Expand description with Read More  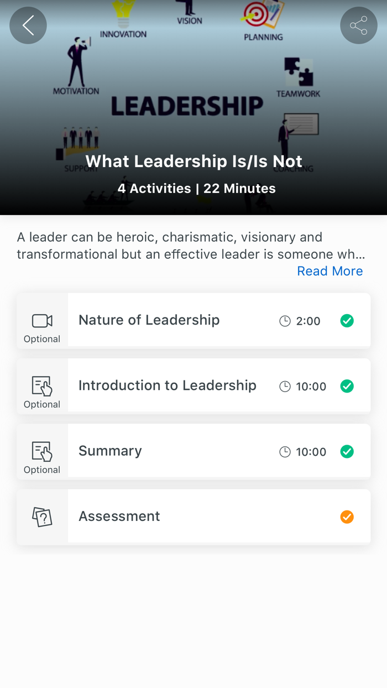tap(330, 271)
